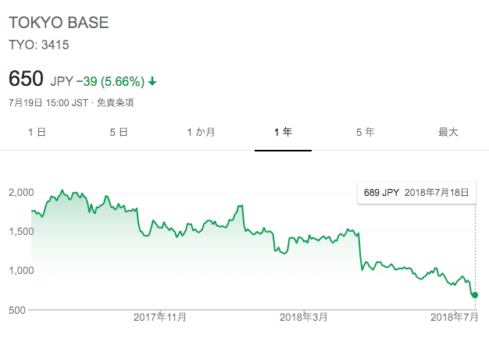Click the JPY currency label beside price
Image resolution: width=489 pixels, height=338 pixels.
pos(62,82)
